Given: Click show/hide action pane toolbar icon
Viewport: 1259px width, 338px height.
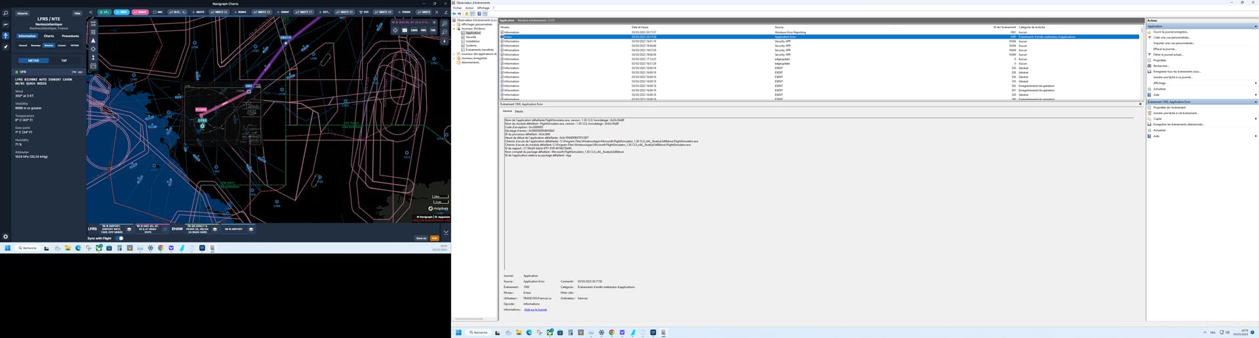Looking at the screenshot, I should coord(485,13).
